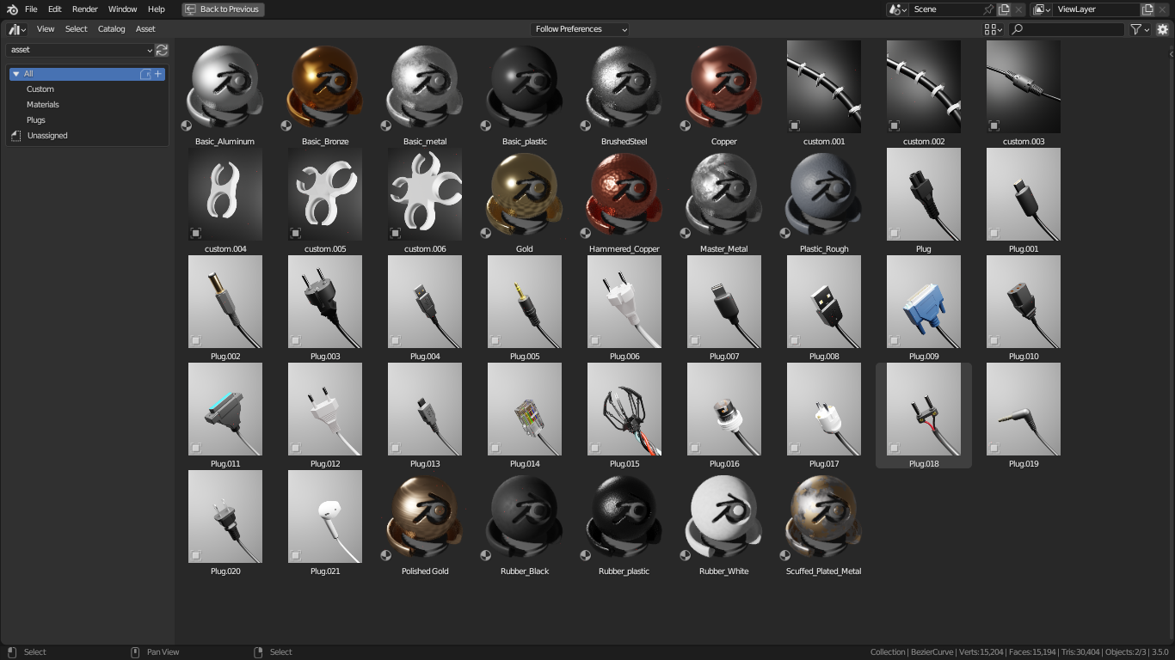1175x660 pixels.
Task: Open the Select menu in the asset browser header
Action: pyautogui.click(x=76, y=29)
